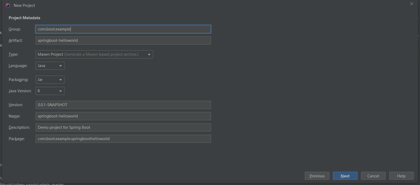The image size is (420, 185).
Task: Click the Description label
Action: (x=19, y=127)
